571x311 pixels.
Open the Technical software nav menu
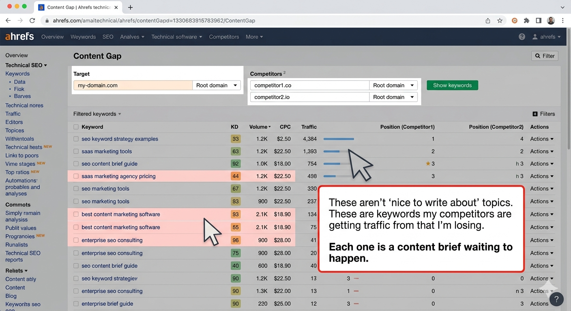click(x=177, y=37)
